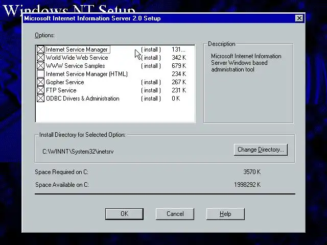The width and height of the screenshot is (327, 245).
Task: Click the 342 K size value
Action: point(179,58)
